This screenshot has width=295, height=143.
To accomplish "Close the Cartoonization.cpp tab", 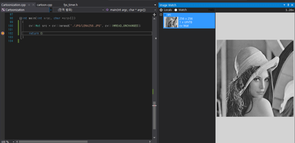I will tap(33, 5).
